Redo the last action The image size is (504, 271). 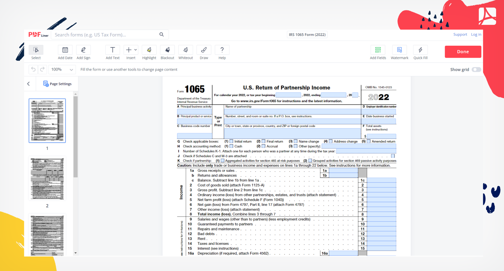pos(42,69)
